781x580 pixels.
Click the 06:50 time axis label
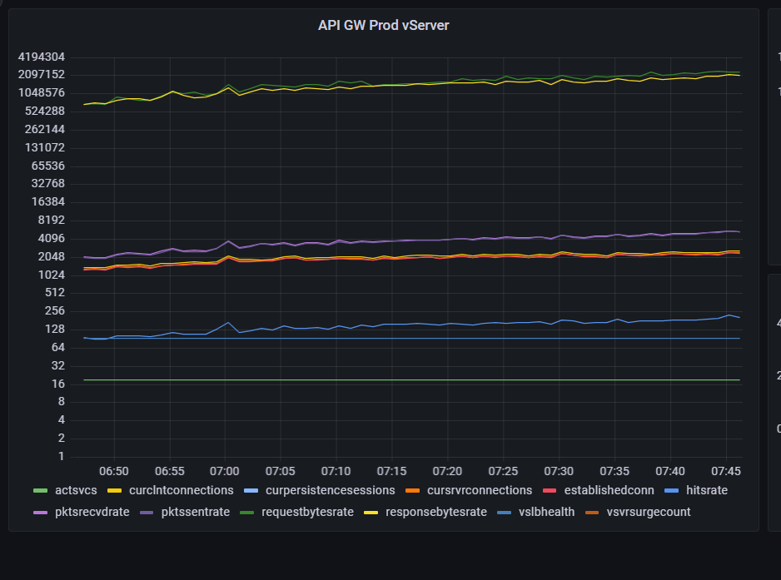click(114, 471)
